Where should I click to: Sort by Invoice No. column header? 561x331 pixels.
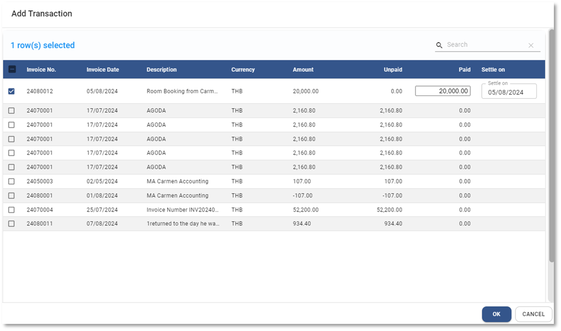coord(41,70)
